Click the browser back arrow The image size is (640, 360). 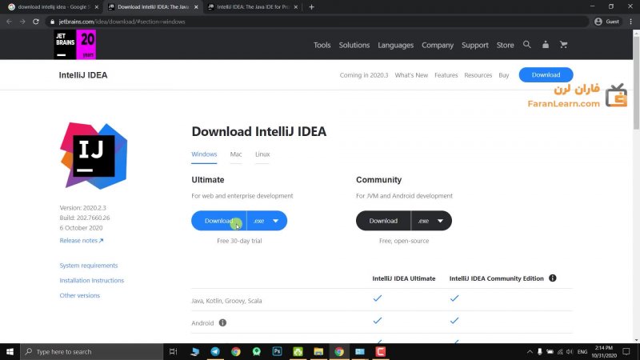(9, 22)
